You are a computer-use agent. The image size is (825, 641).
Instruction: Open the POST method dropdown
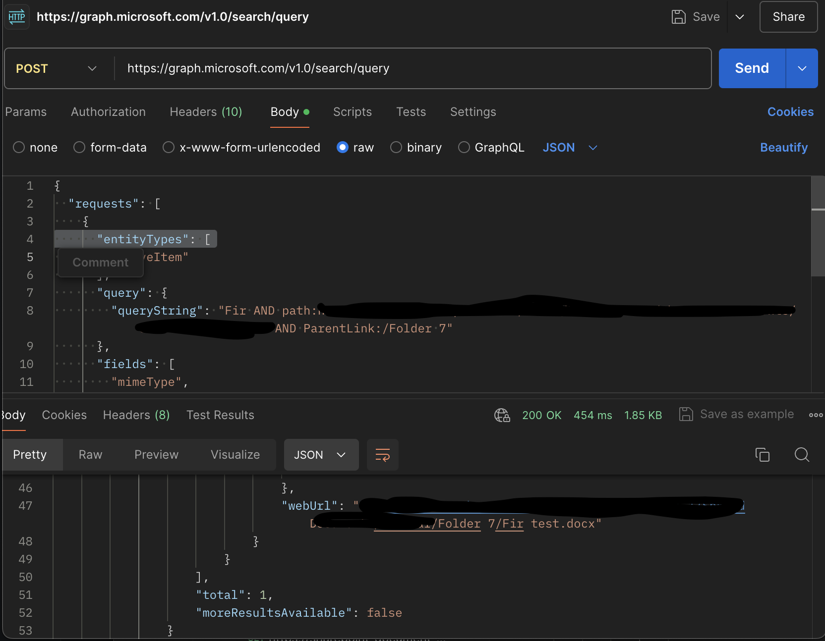[x=56, y=68]
